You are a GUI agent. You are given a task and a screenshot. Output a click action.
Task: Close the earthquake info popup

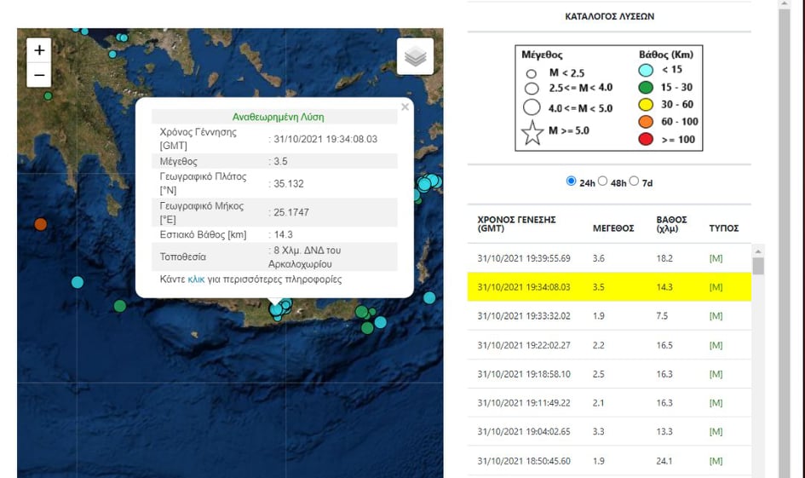coord(405,107)
